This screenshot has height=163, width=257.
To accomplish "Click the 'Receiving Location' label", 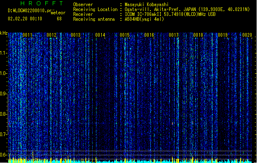I will pyautogui.click(x=95, y=9).
